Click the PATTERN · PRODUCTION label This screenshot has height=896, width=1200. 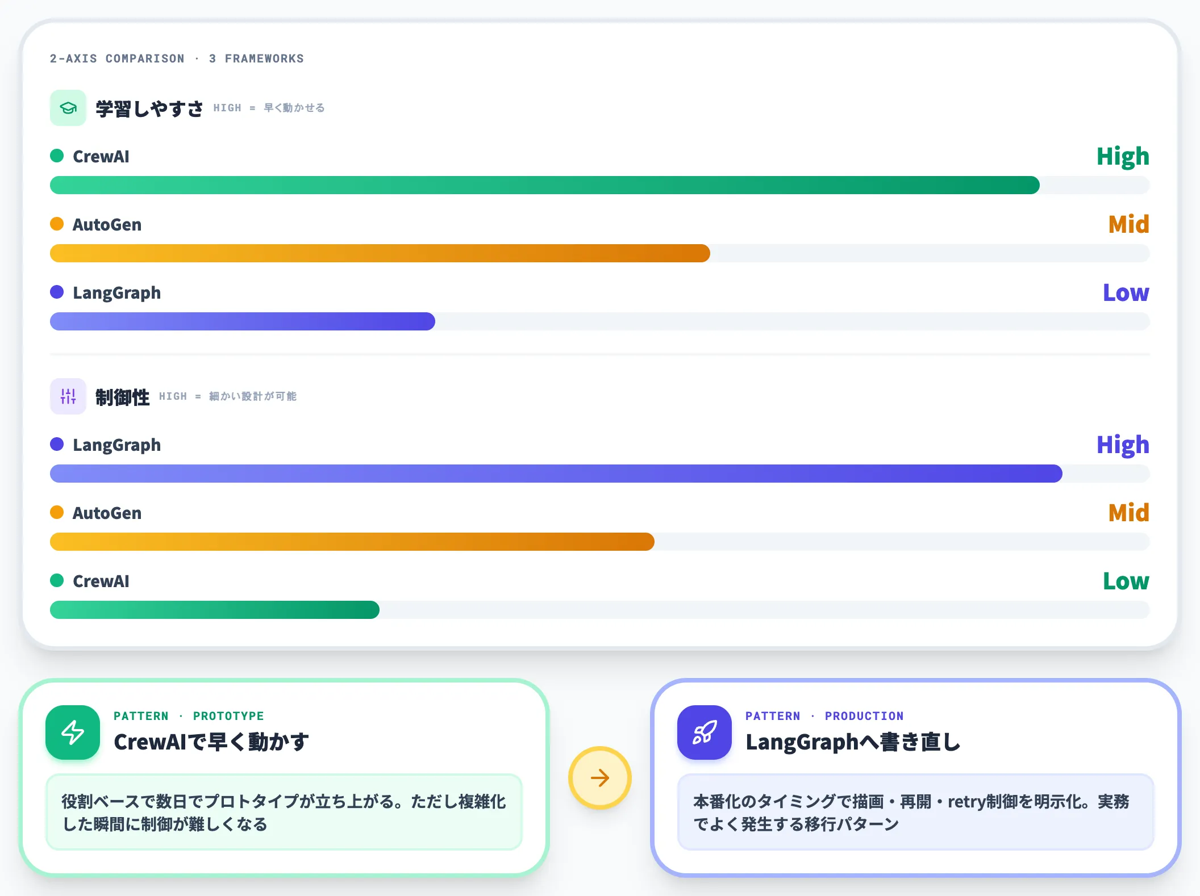click(824, 716)
